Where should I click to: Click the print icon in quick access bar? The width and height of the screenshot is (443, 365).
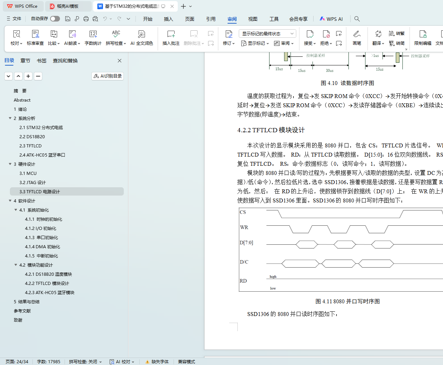[x=86, y=19]
